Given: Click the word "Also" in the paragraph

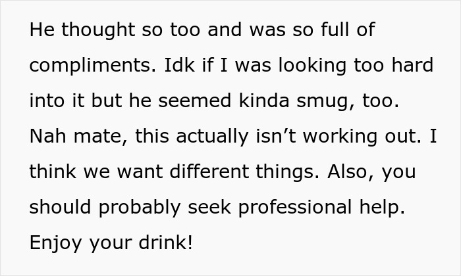Looking at the screenshot, I should coord(343,172).
